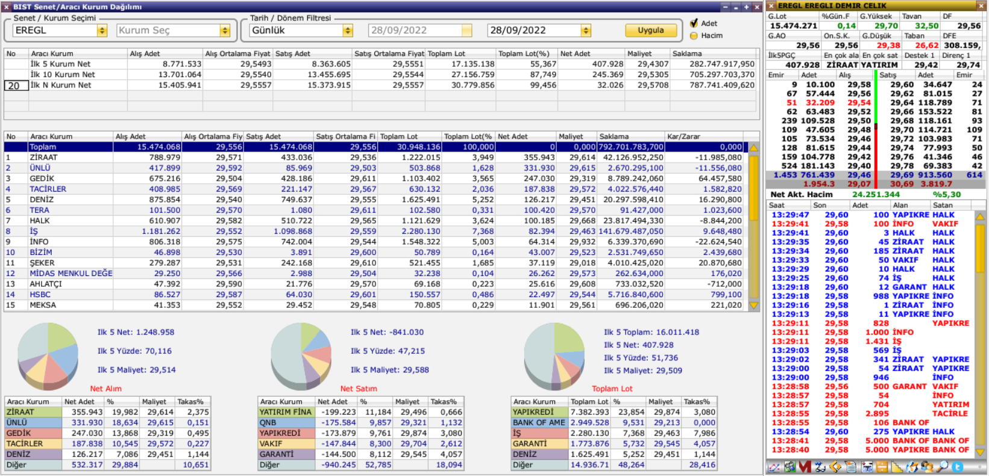The image size is (989, 476).
Task: Select the MEKSA broker row
Action: (x=374, y=305)
